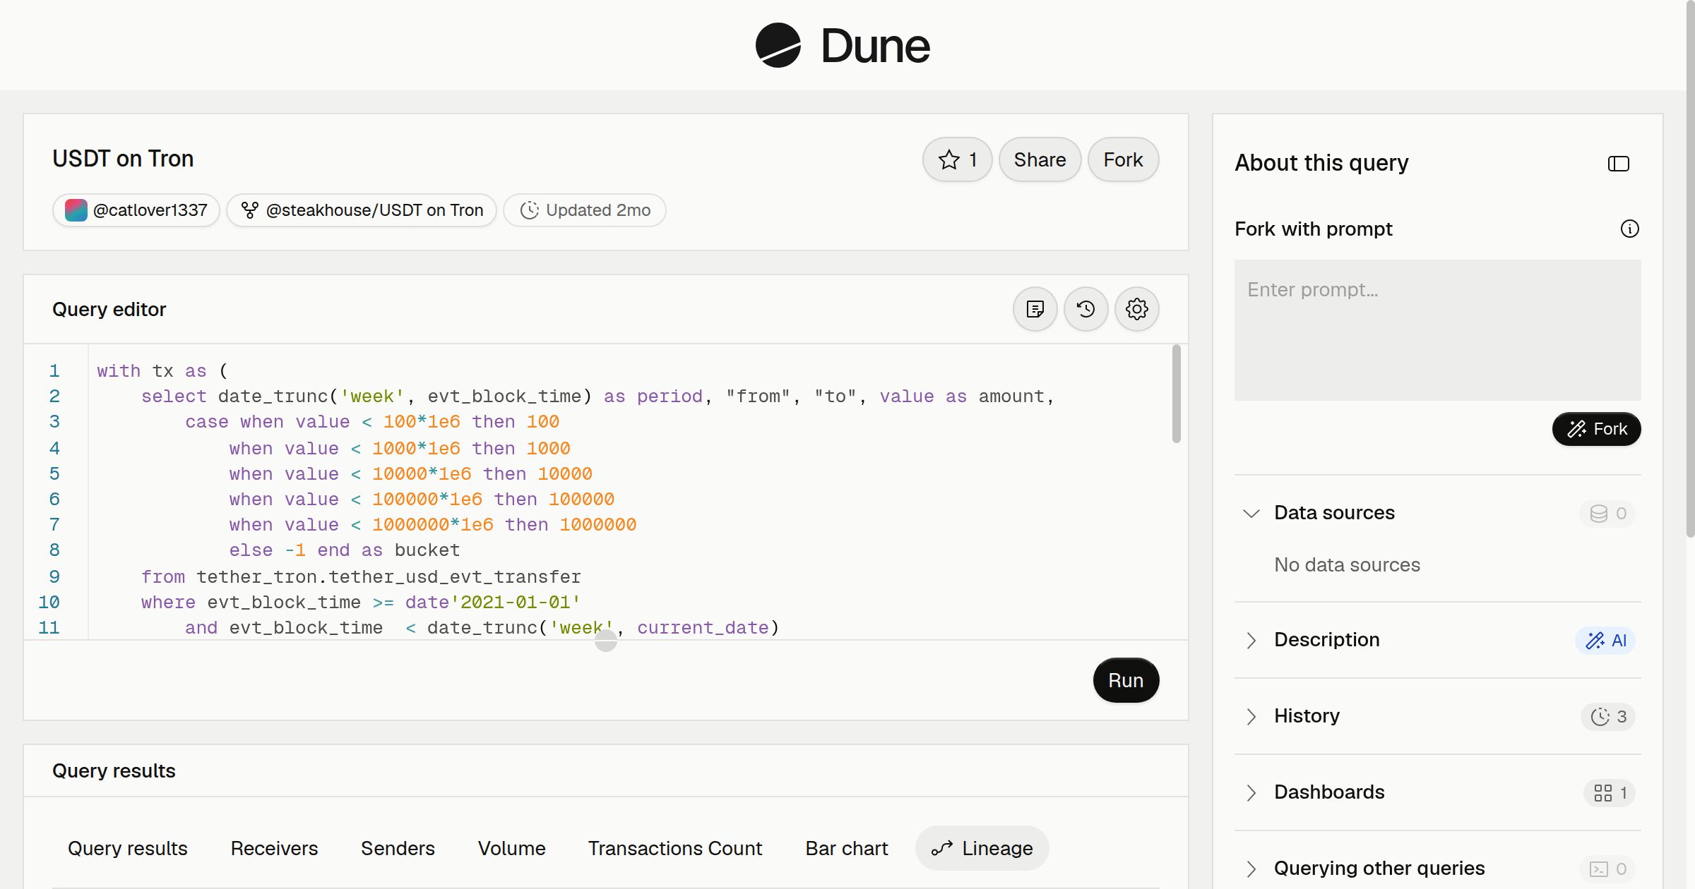Expand the Description section
Viewport: 1695px width, 889px height.
(x=1251, y=640)
